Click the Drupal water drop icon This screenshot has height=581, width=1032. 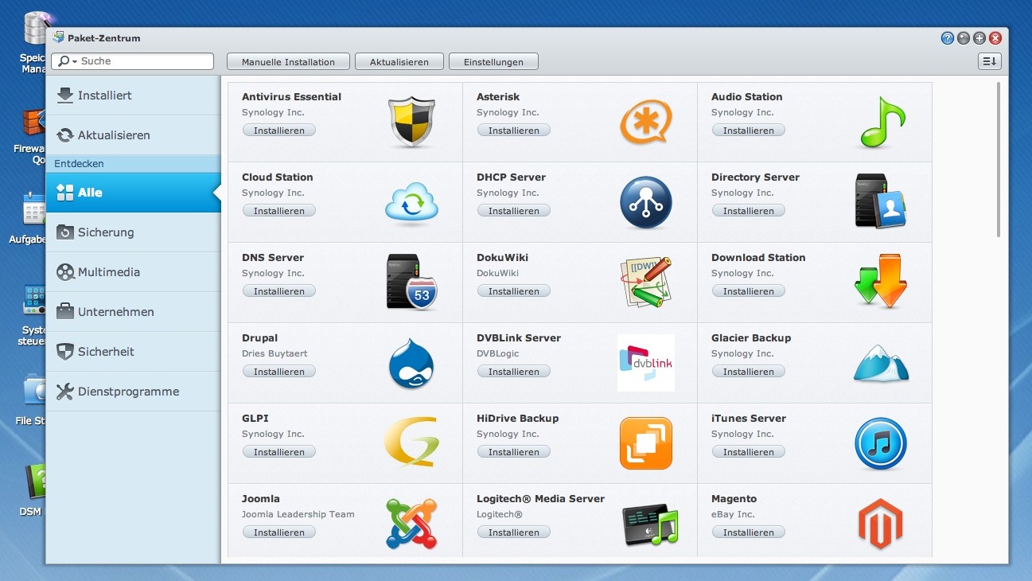[x=411, y=363]
